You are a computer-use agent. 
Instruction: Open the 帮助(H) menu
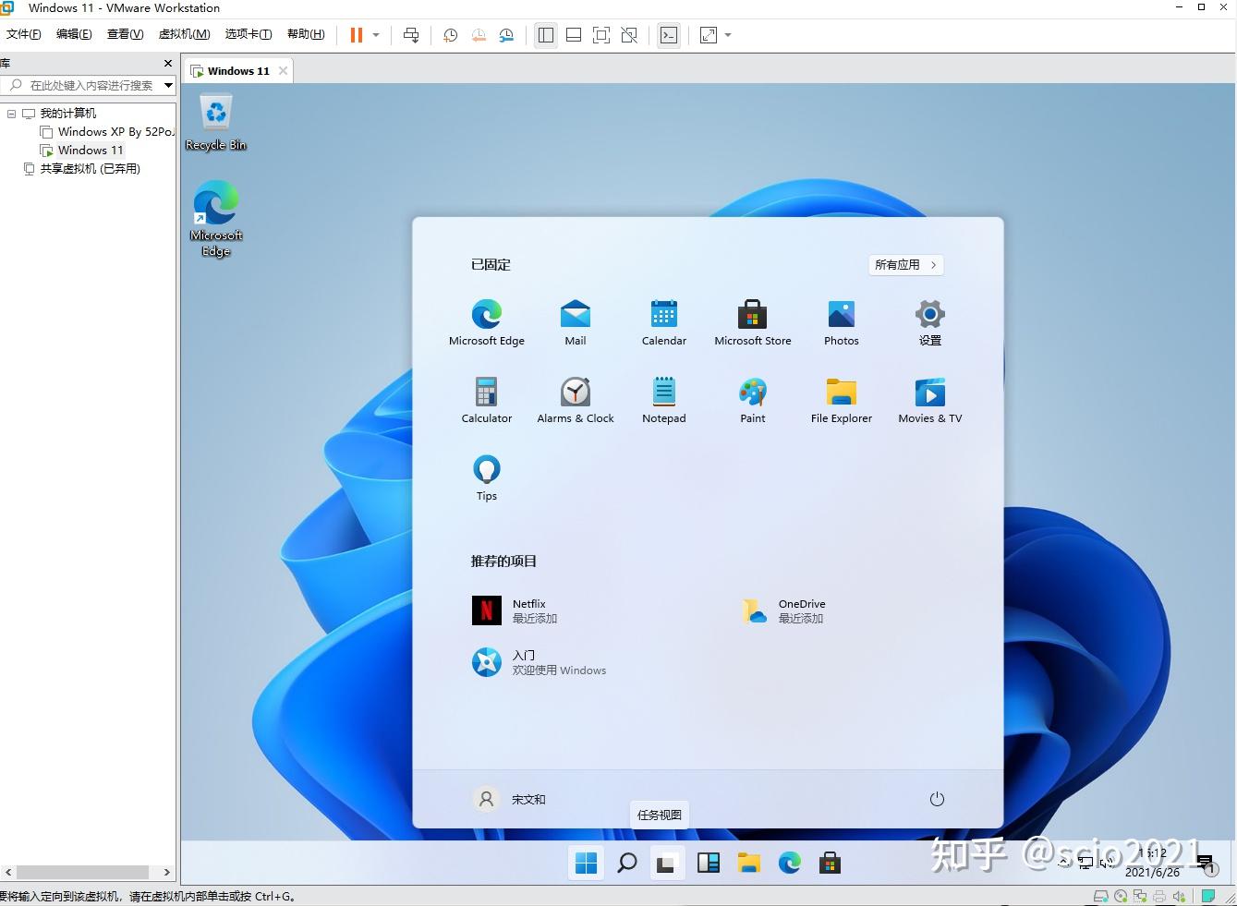pyautogui.click(x=306, y=34)
